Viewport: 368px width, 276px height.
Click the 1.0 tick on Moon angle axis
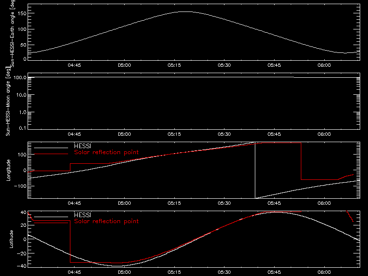23,112
